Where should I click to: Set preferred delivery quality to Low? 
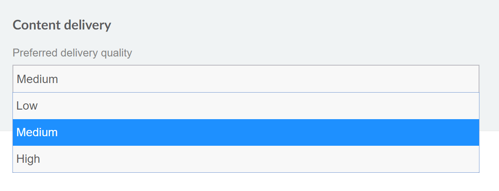click(246, 106)
